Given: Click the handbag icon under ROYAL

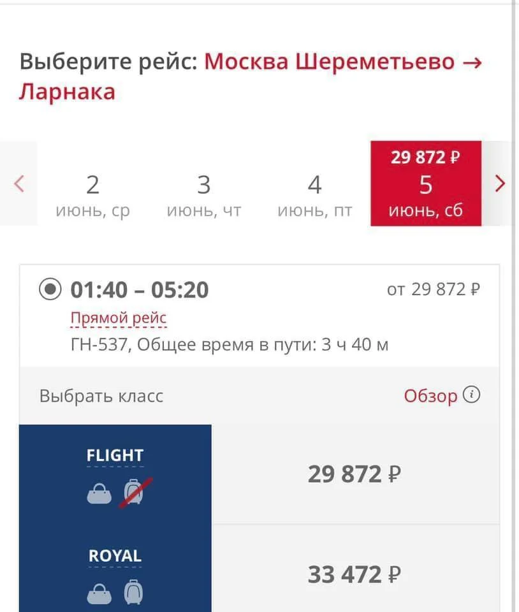Looking at the screenshot, I should tap(99, 593).
